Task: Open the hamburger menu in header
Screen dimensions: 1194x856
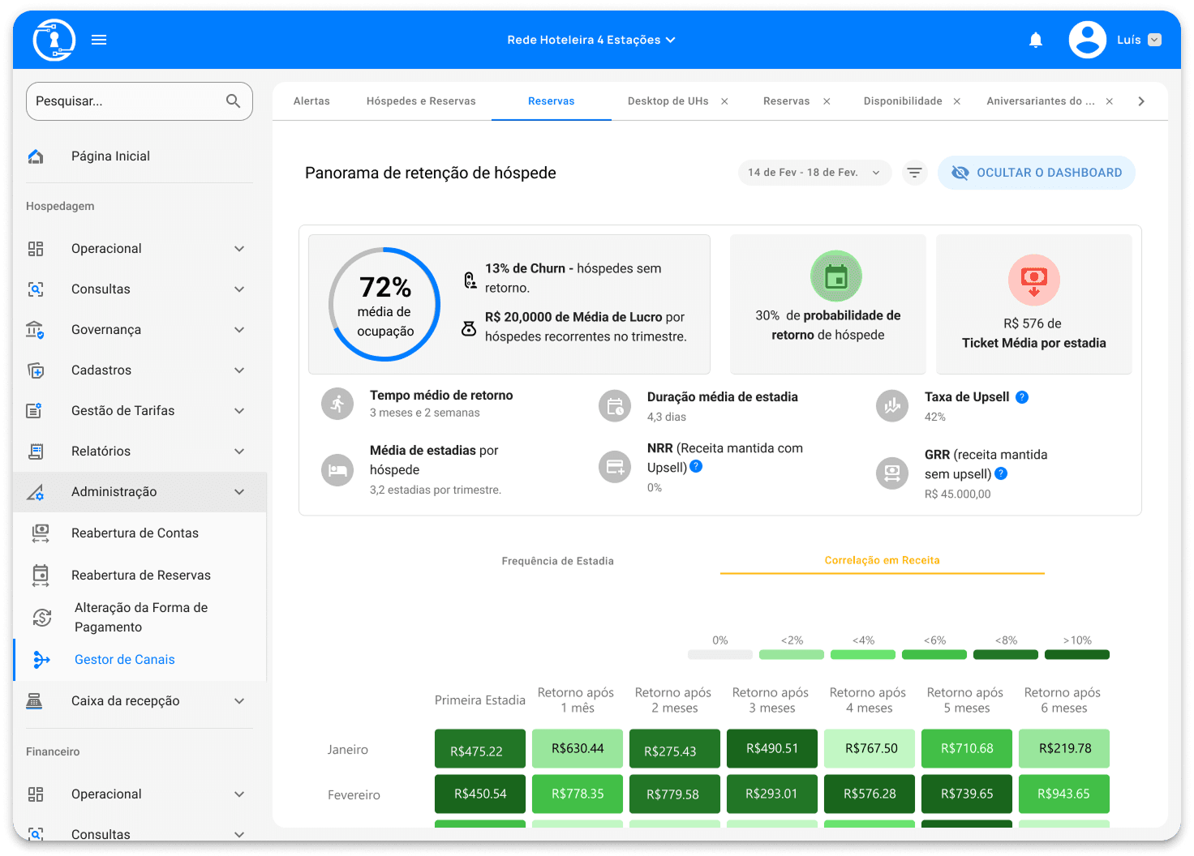Action: [99, 40]
